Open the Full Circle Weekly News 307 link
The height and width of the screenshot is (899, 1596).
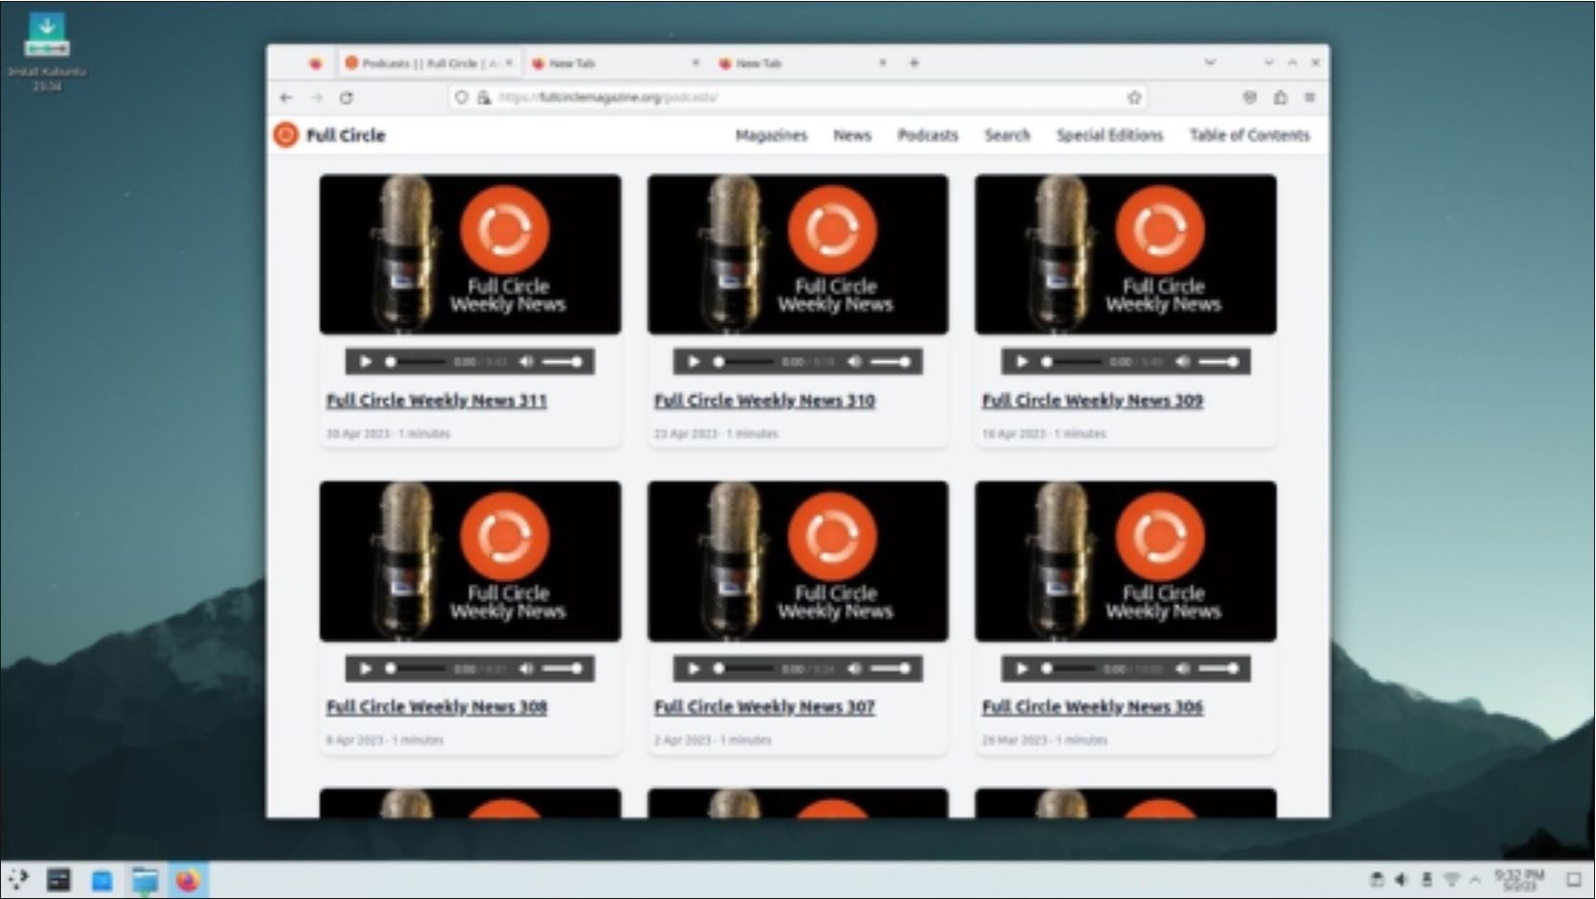(764, 707)
